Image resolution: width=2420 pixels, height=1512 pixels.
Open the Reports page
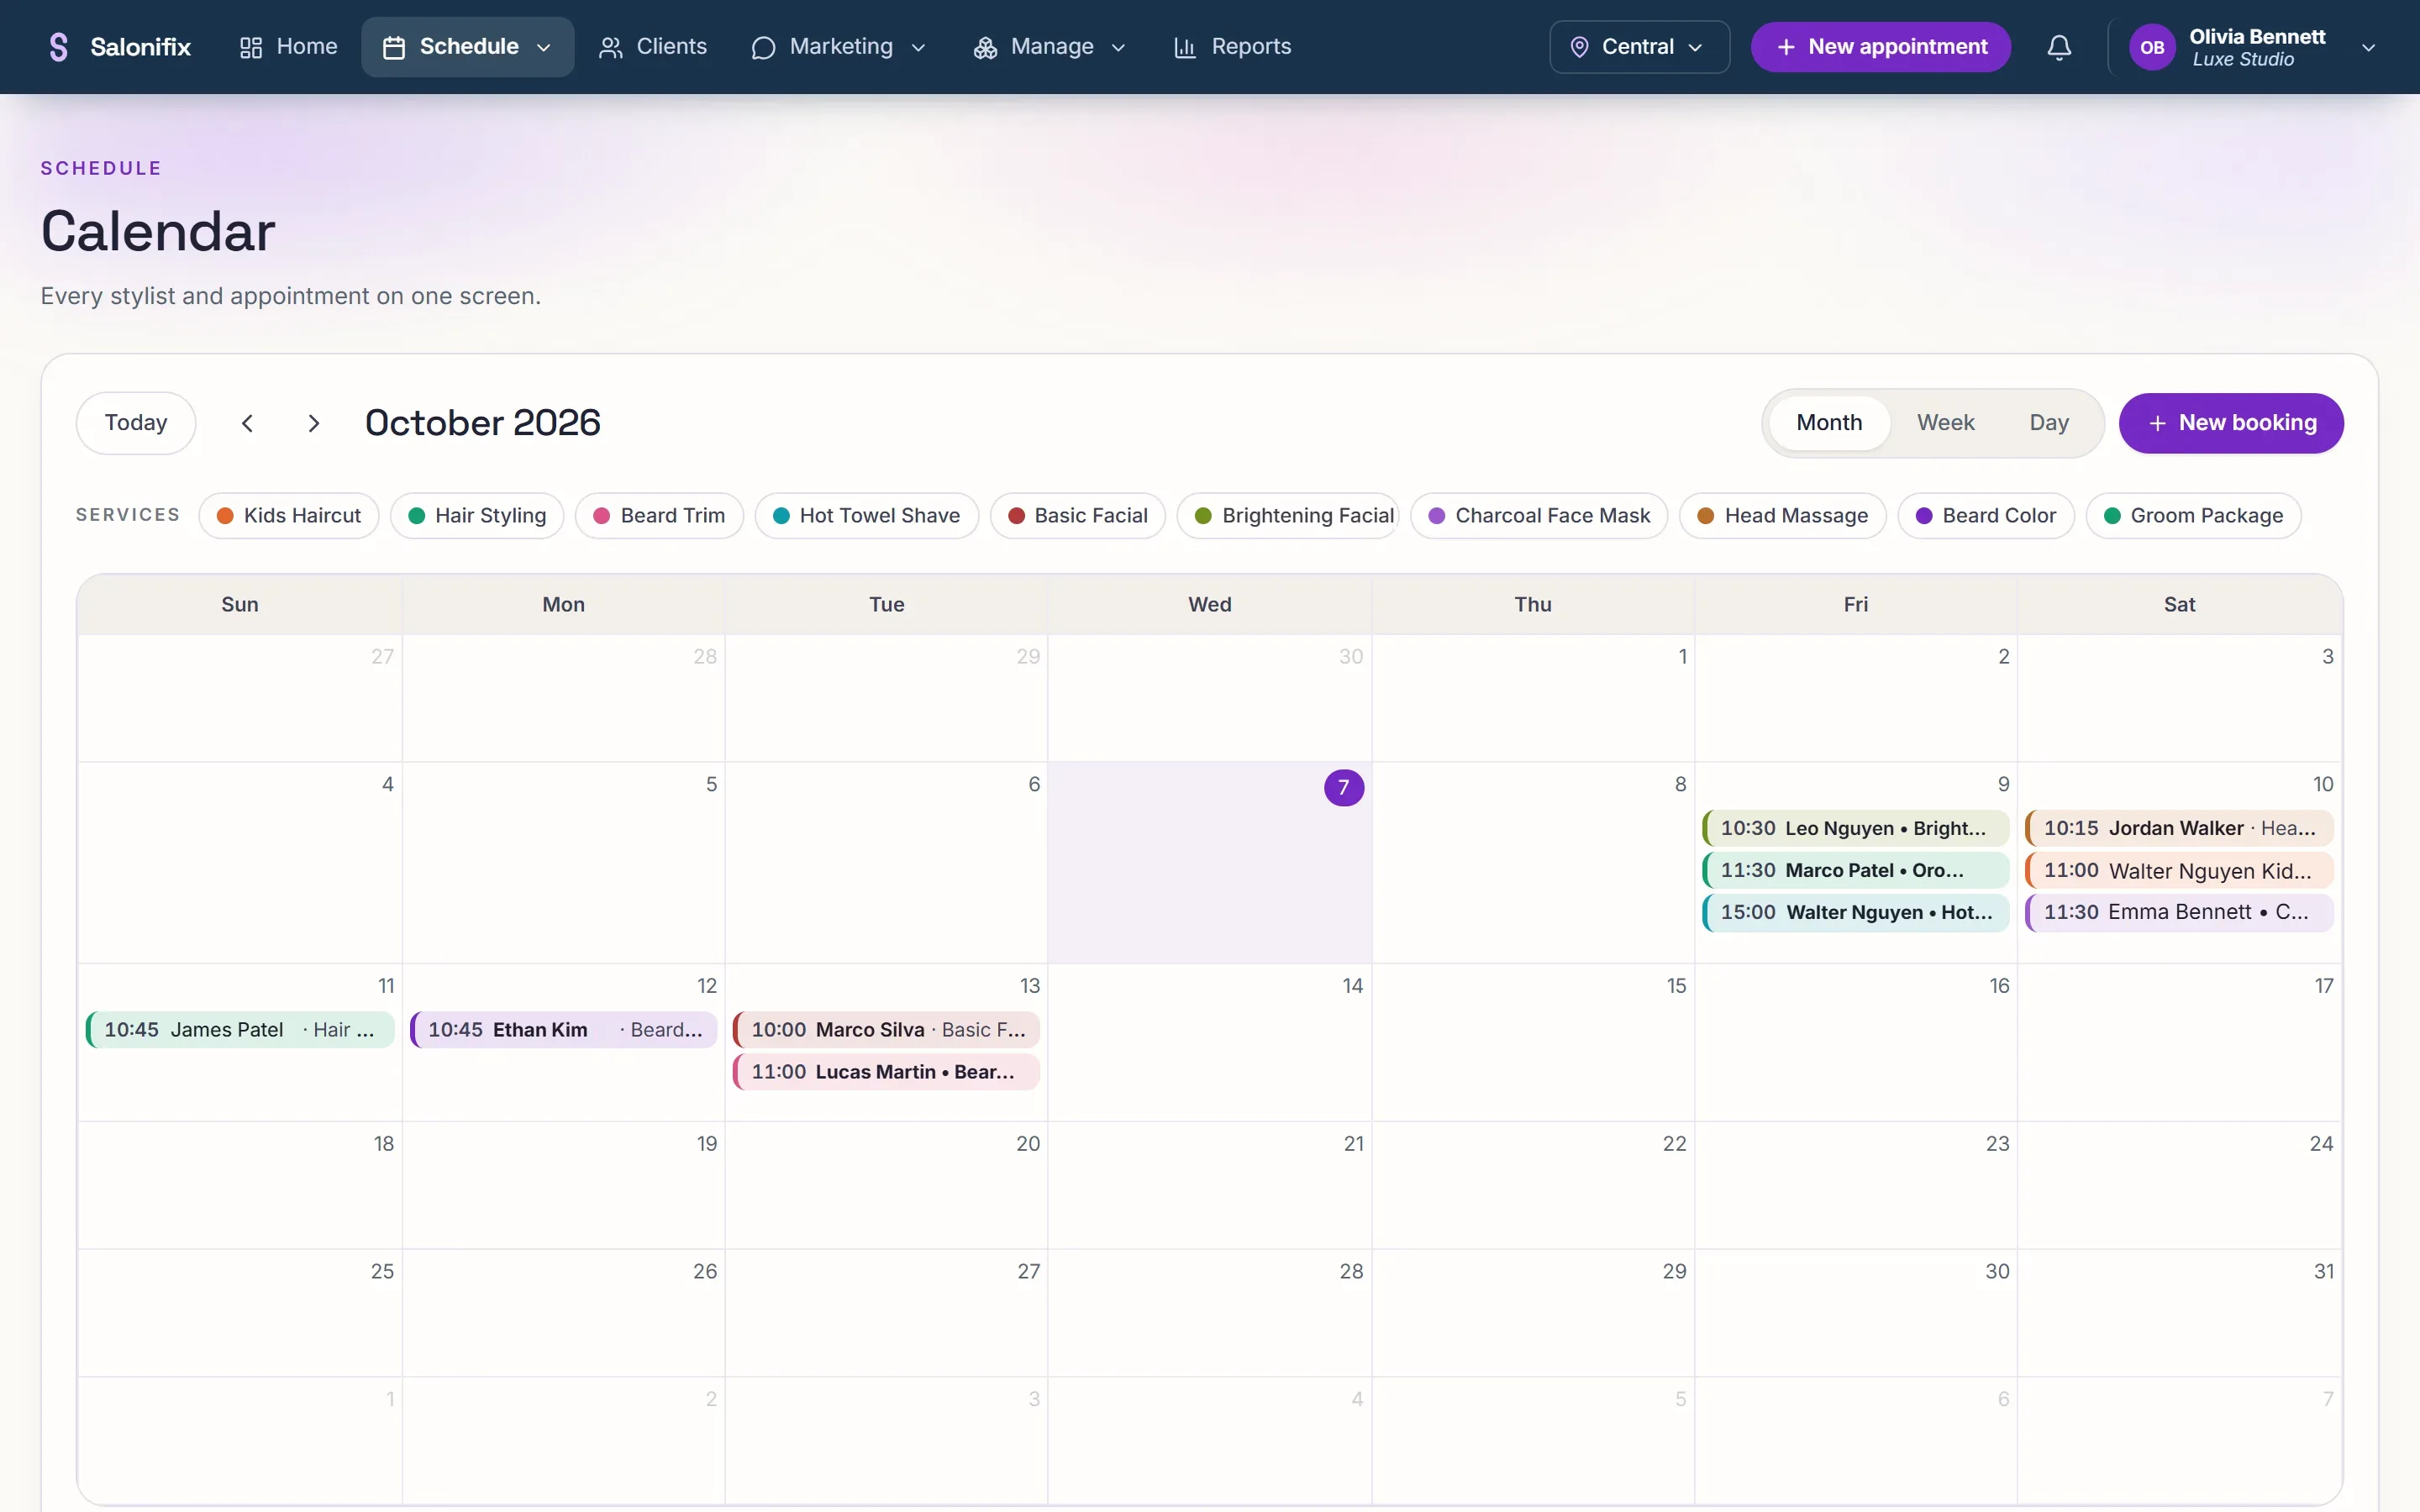pos(1232,47)
